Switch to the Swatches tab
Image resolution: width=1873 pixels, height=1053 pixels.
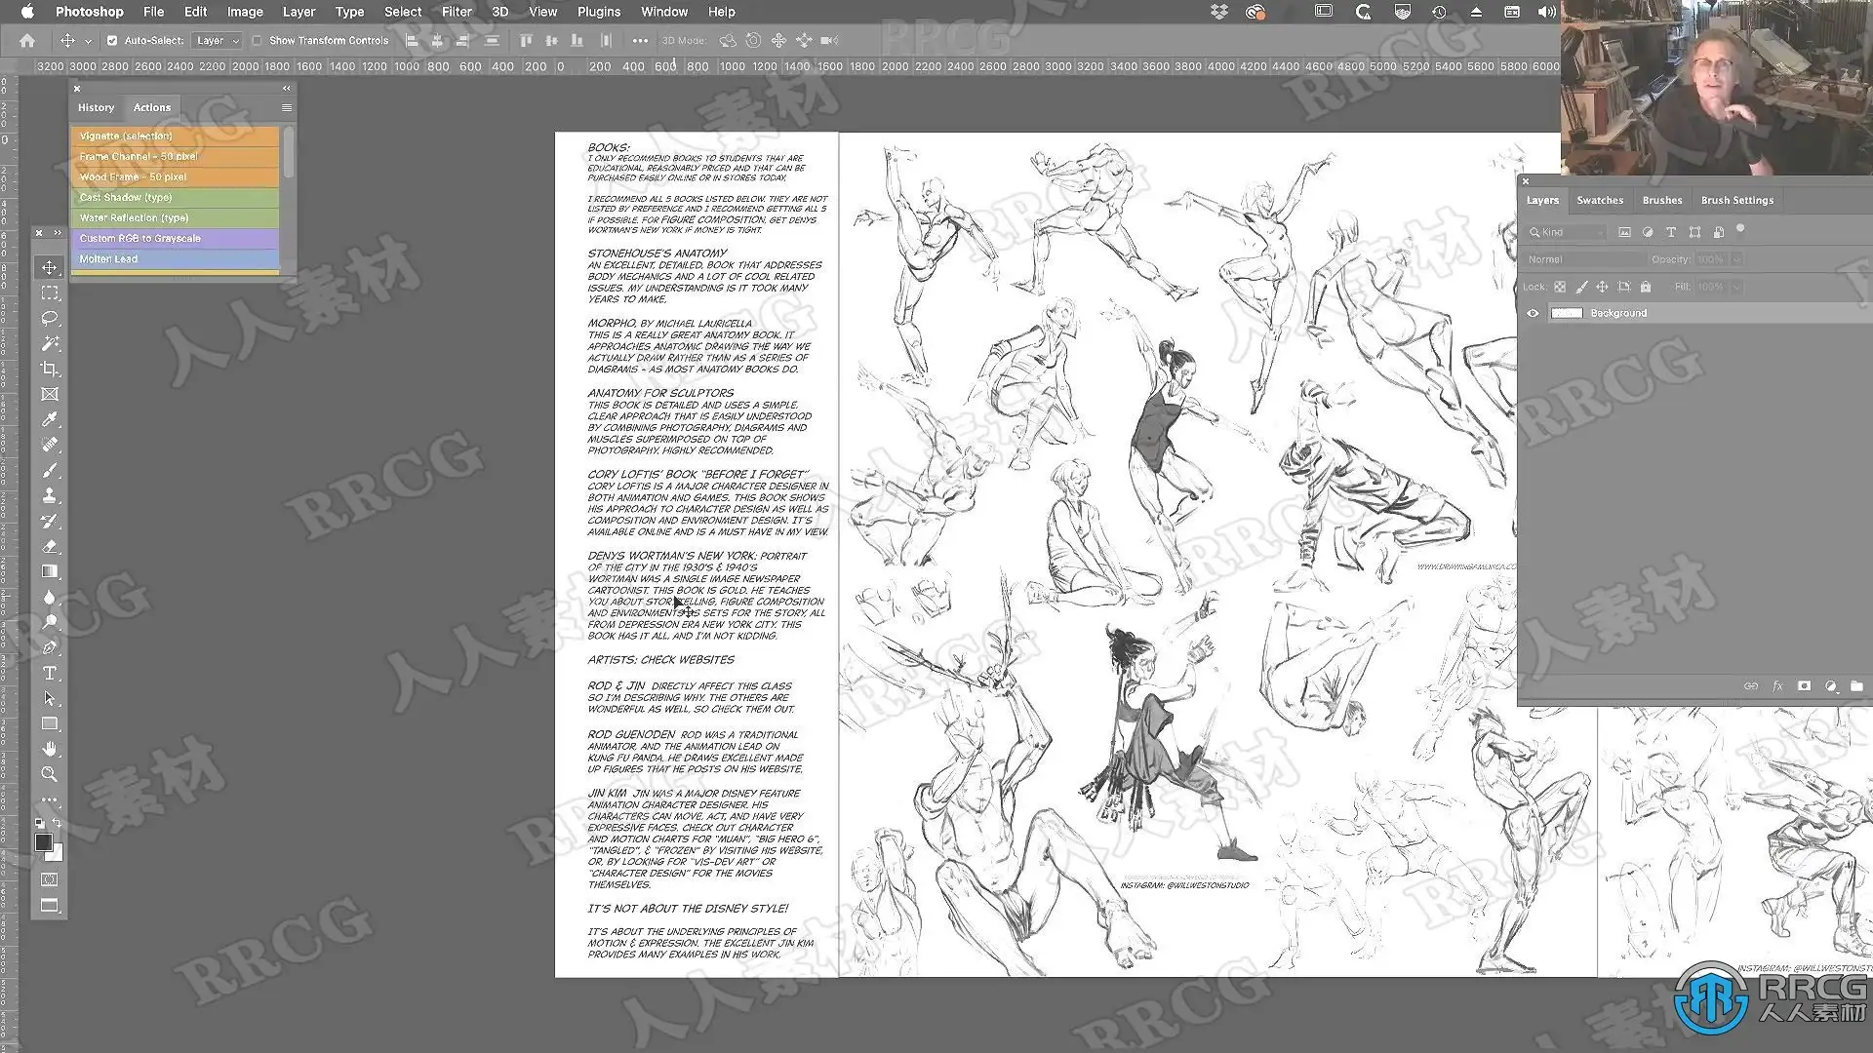1600,200
